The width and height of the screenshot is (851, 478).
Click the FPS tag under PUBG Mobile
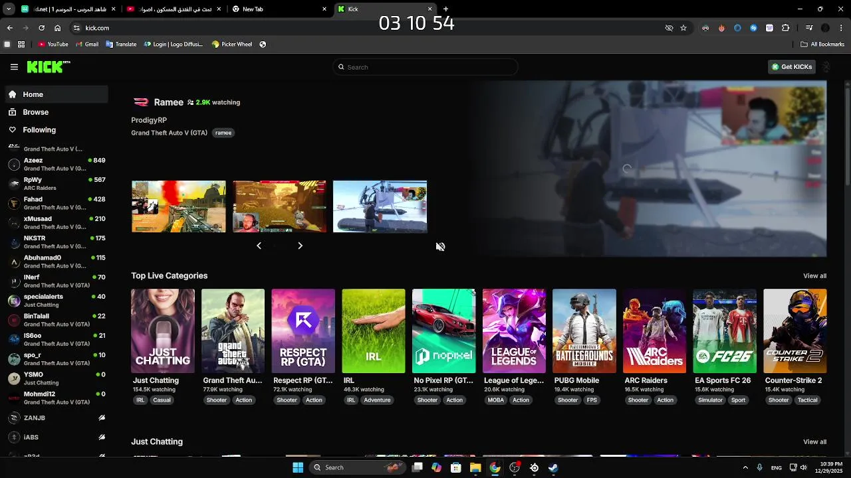[x=592, y=400]
